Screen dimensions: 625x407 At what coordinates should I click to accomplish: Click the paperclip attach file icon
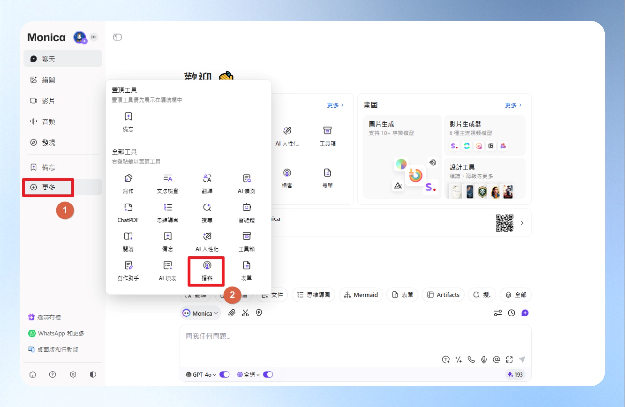click(x=231, y=313)
